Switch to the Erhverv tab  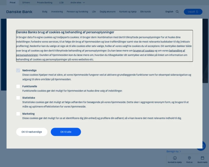(26, 2)
